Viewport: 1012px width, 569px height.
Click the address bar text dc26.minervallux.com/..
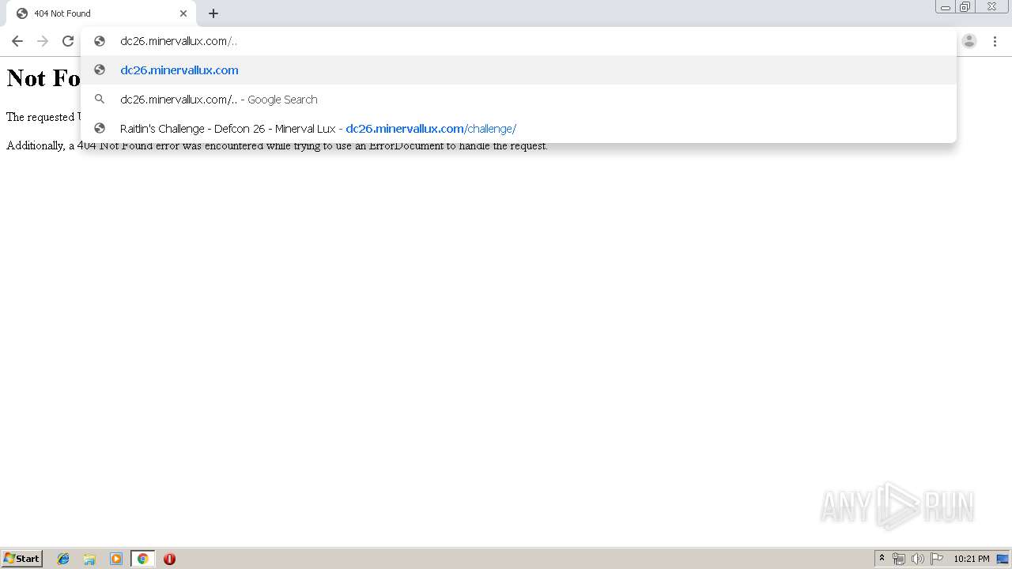[x=179, y=41]
